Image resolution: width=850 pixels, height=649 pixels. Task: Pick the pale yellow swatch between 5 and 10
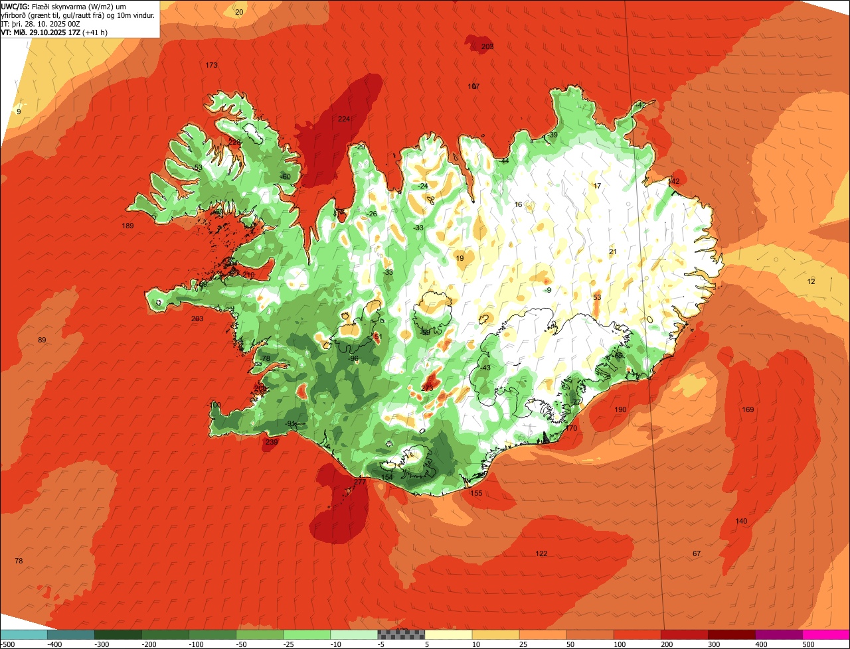coord(448,635)
